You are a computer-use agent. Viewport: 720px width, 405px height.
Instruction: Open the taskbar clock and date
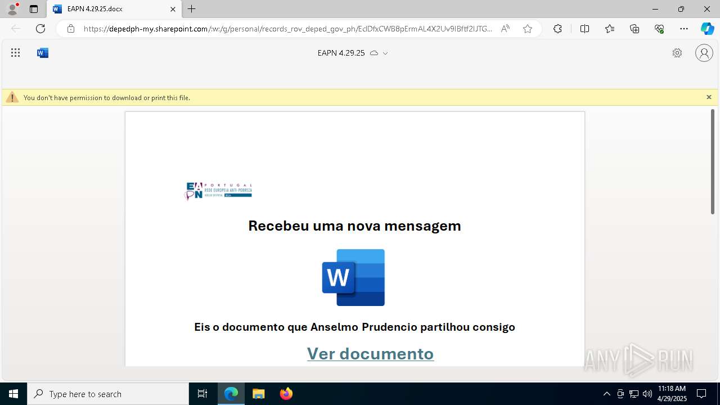(672, 394)
